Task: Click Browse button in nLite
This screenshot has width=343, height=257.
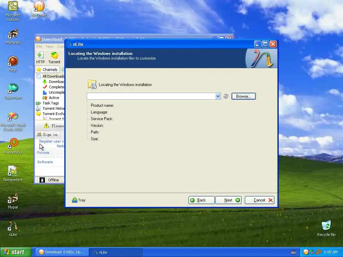Action: pos(244,96)
